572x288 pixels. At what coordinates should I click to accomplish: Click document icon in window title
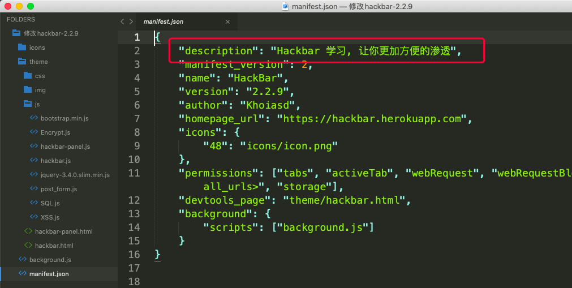point(285,6)
